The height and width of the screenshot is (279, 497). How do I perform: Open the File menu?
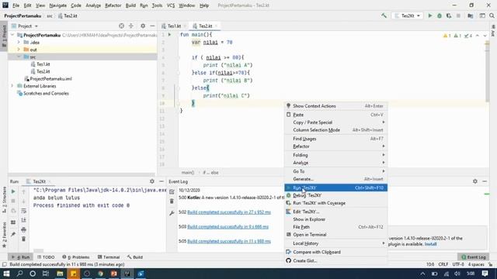coord(16,5)
